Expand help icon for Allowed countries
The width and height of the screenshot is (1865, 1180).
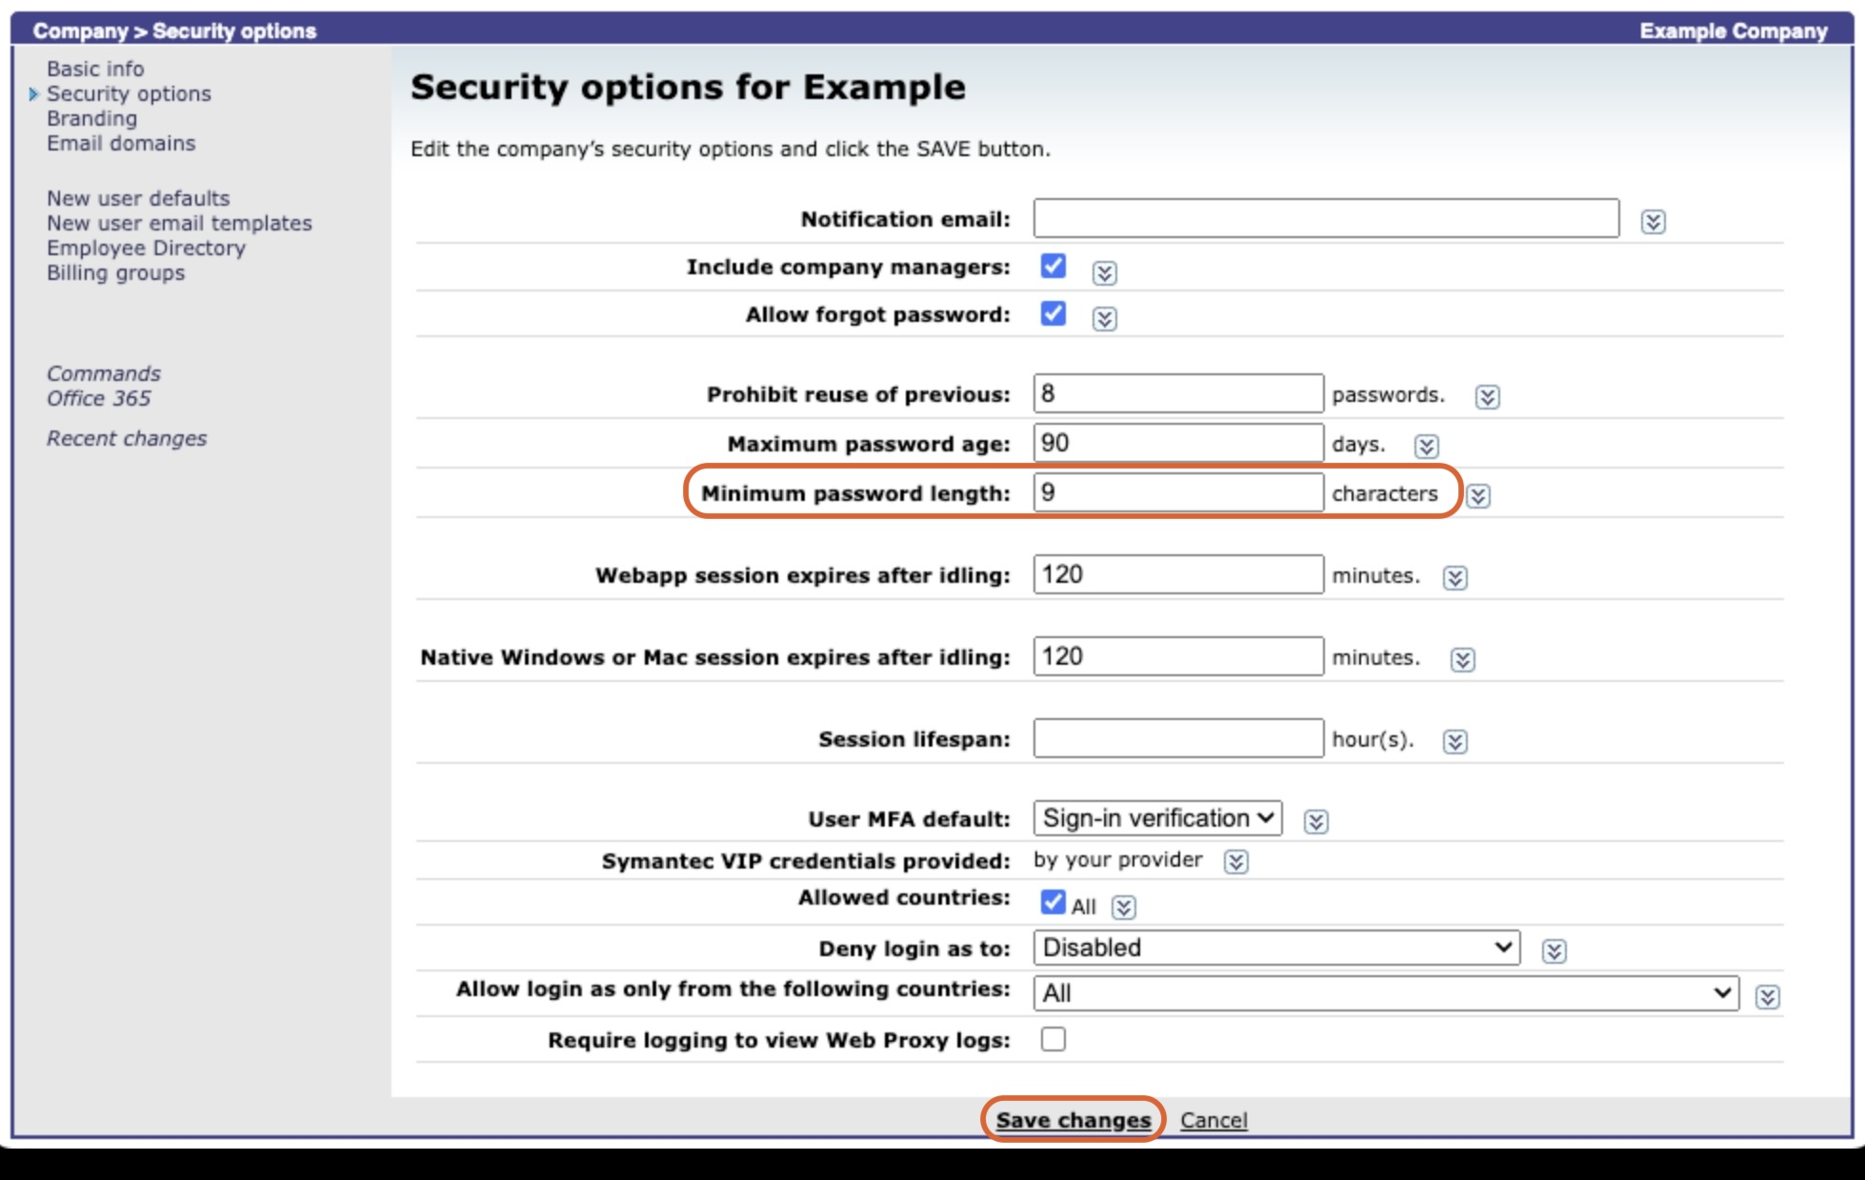[1123, 908]
